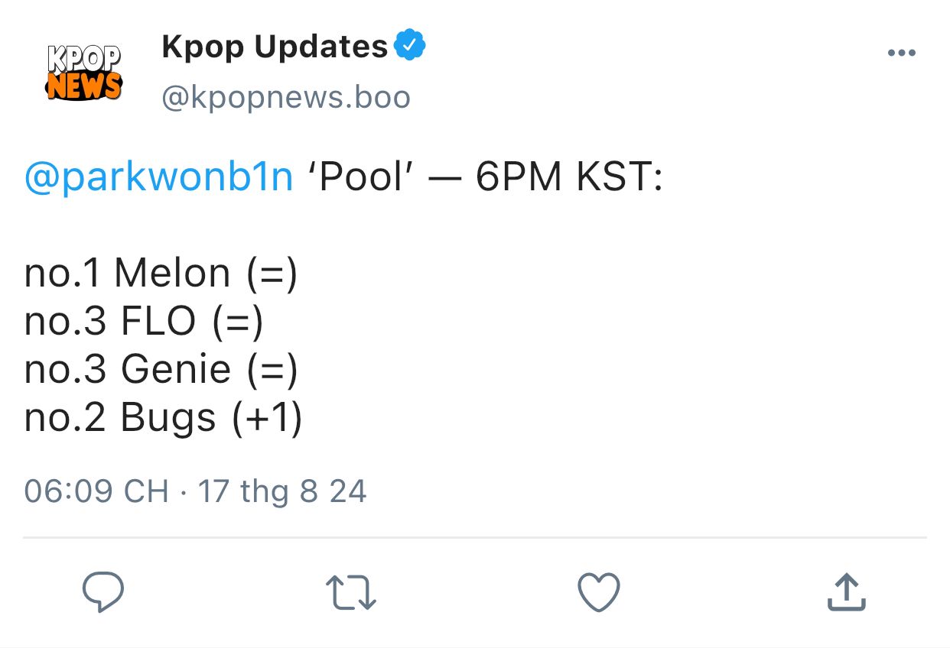Click the no.2 Bugs text

tap(120, 418)
